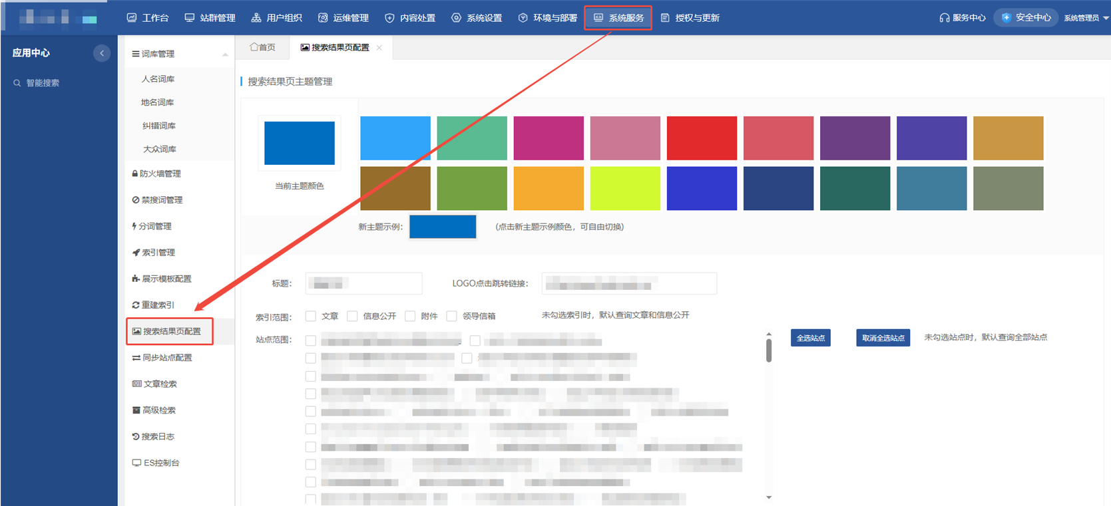Open the 系统服务 top menu
1111x506 pixels.
coord(618,18)
